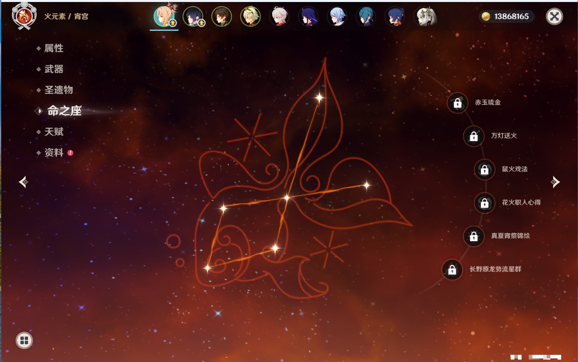Select Kazuha's white-haired avatar
This screenshot has height=362, width=578.
[279, 16]
